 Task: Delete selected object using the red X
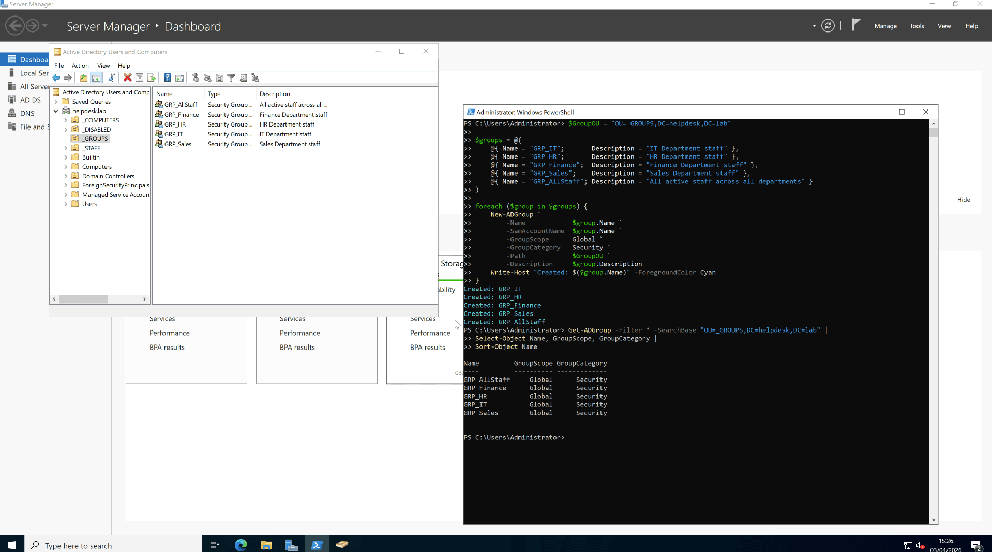[x=127, y=77]
